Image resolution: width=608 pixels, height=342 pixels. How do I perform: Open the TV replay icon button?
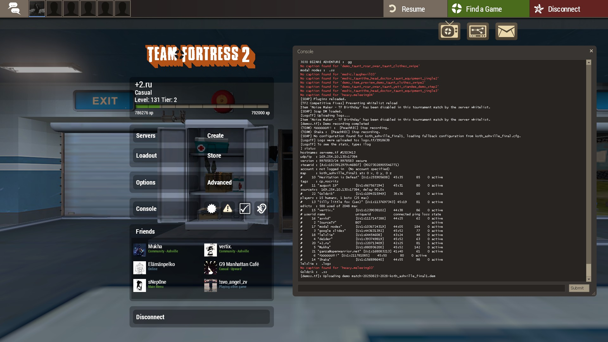(x=449, y=31)
